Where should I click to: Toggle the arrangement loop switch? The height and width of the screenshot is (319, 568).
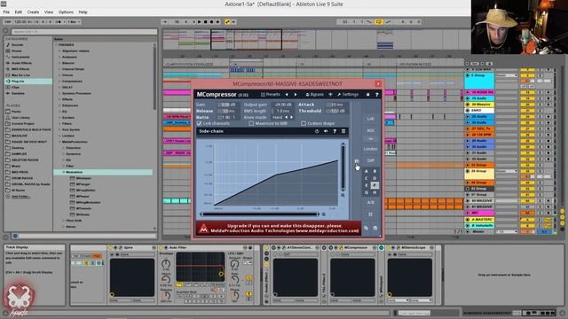[x=379, y=22]
